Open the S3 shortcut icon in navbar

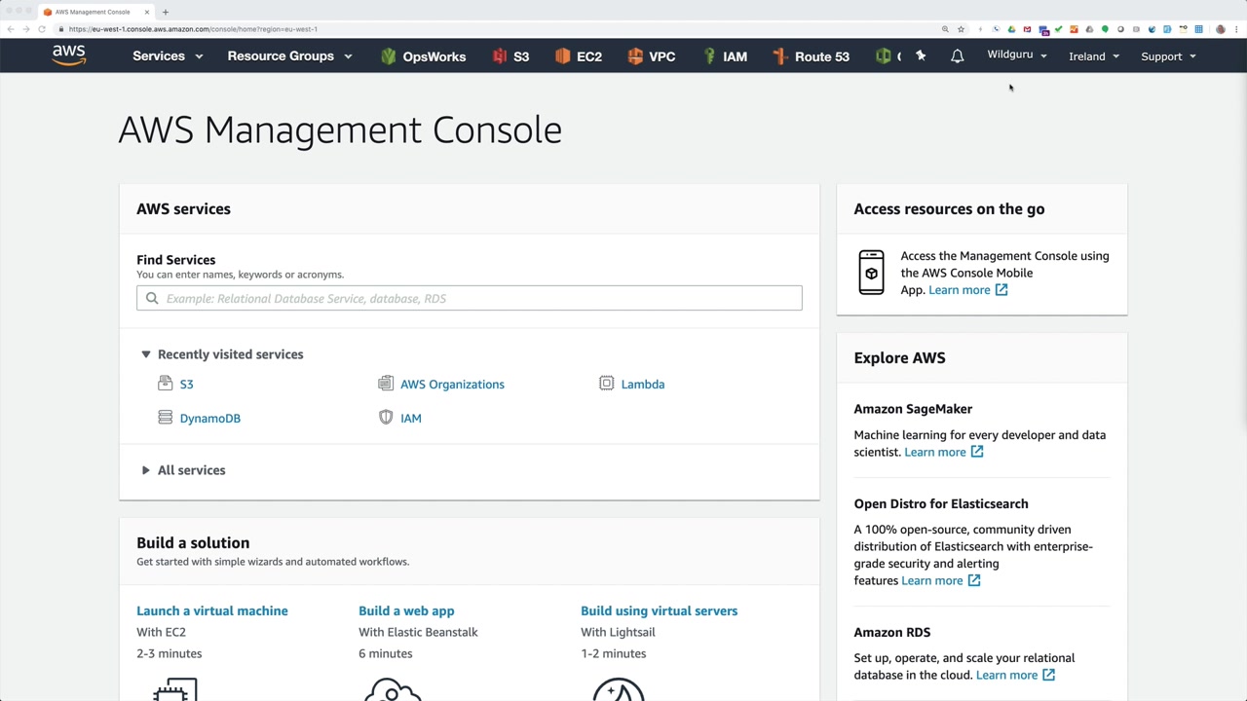coord(500,56)
